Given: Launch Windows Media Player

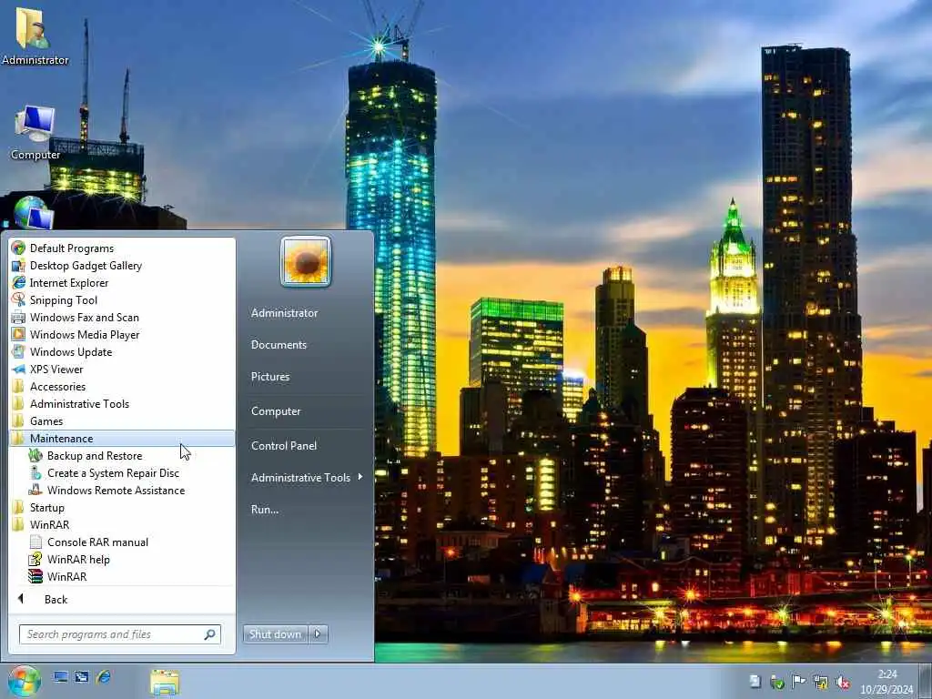Looking at the screenshot, I should (85, 335).
